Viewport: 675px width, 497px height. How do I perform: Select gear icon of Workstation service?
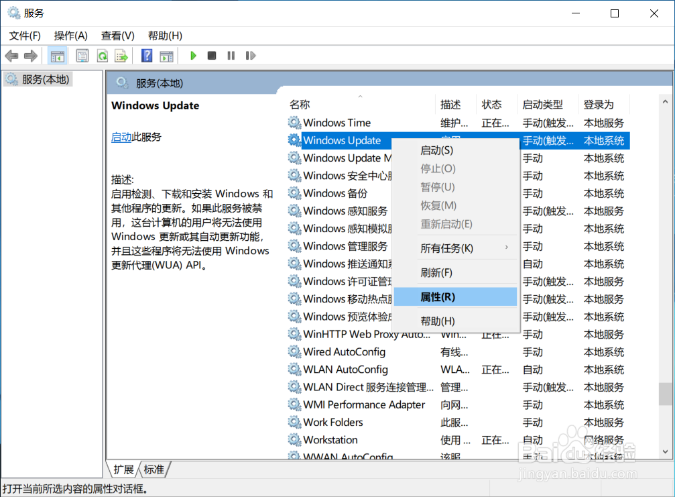294,440
